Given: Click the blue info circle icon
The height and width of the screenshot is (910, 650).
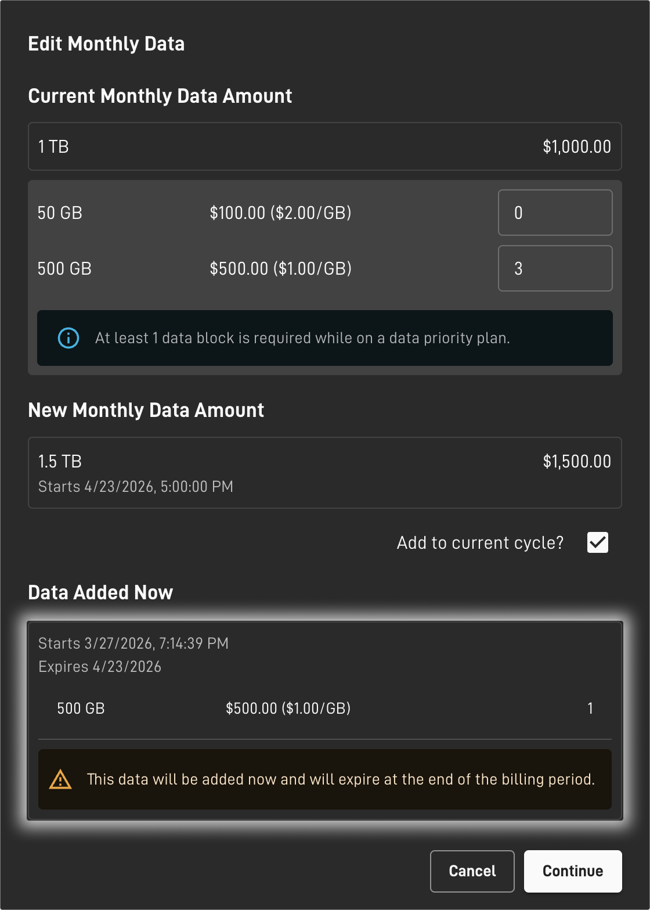Looking at the screenshot, I should 68,338.
